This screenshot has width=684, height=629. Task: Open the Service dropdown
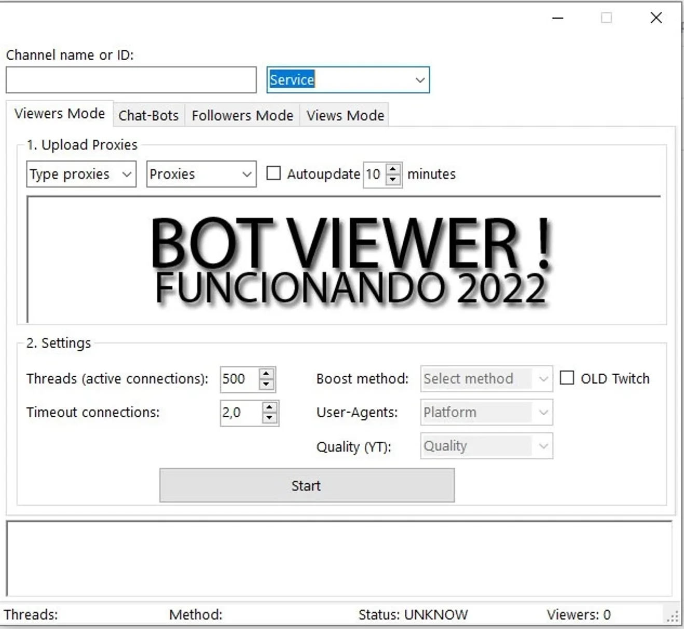tap(348, 80)
